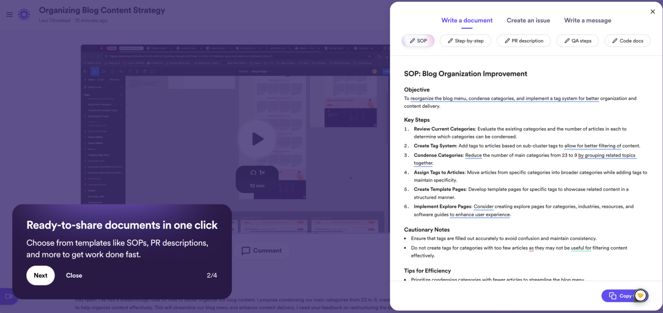This screenshot has width=663, height=313.
Task: Deselect the active SOP template chip
Action: [x=418, y=41]
